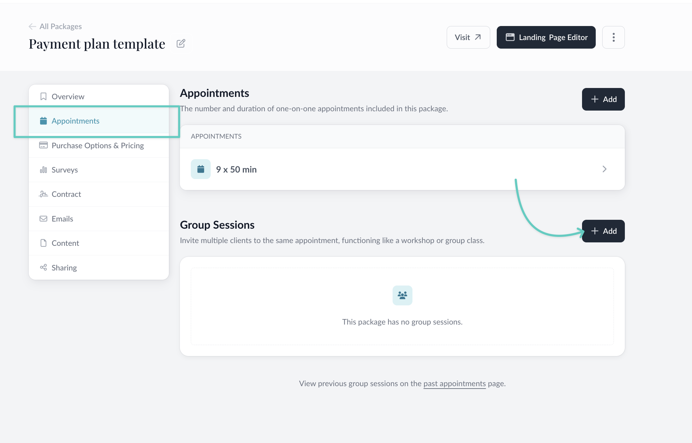Expand the 9 x 50 min appointment chevron
692x443 pixels.
click(x=604, y=169)
